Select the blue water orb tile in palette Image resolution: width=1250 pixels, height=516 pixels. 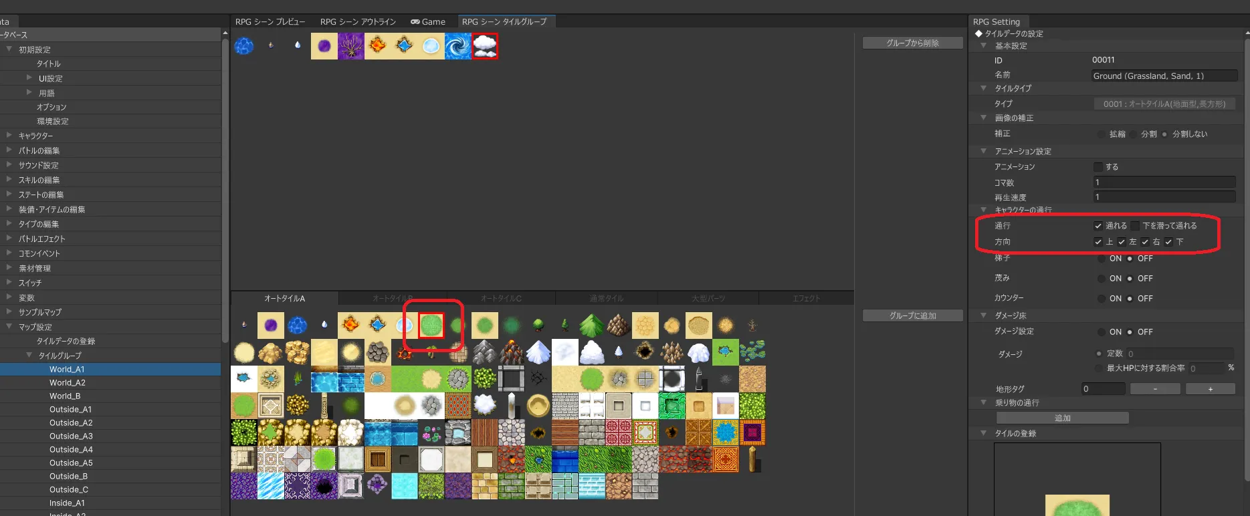pos(298,326)
